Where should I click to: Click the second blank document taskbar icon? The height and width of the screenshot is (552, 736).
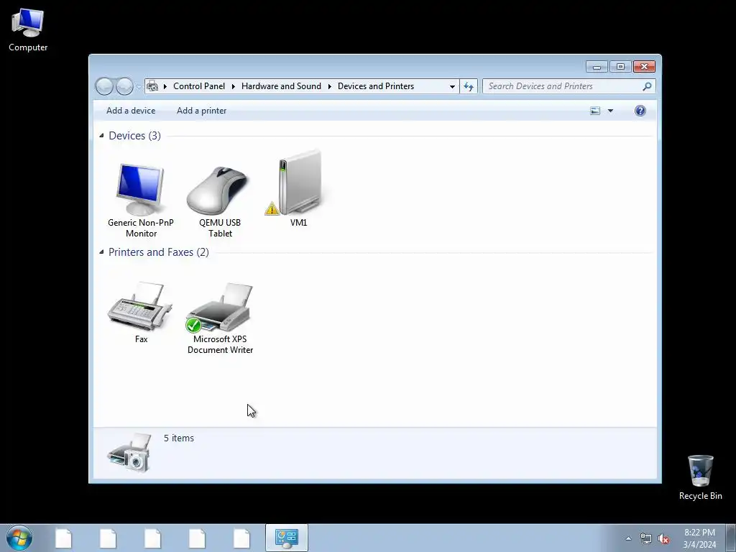point(108,538)
